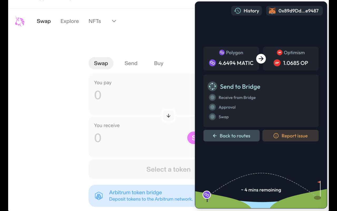Click the Back to routes button

coord(231,136)
